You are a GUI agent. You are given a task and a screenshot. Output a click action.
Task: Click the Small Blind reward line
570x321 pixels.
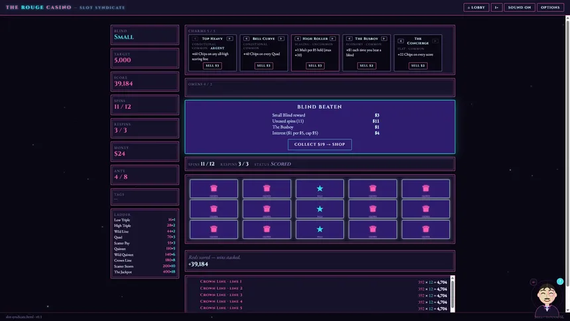coord(325,115)
